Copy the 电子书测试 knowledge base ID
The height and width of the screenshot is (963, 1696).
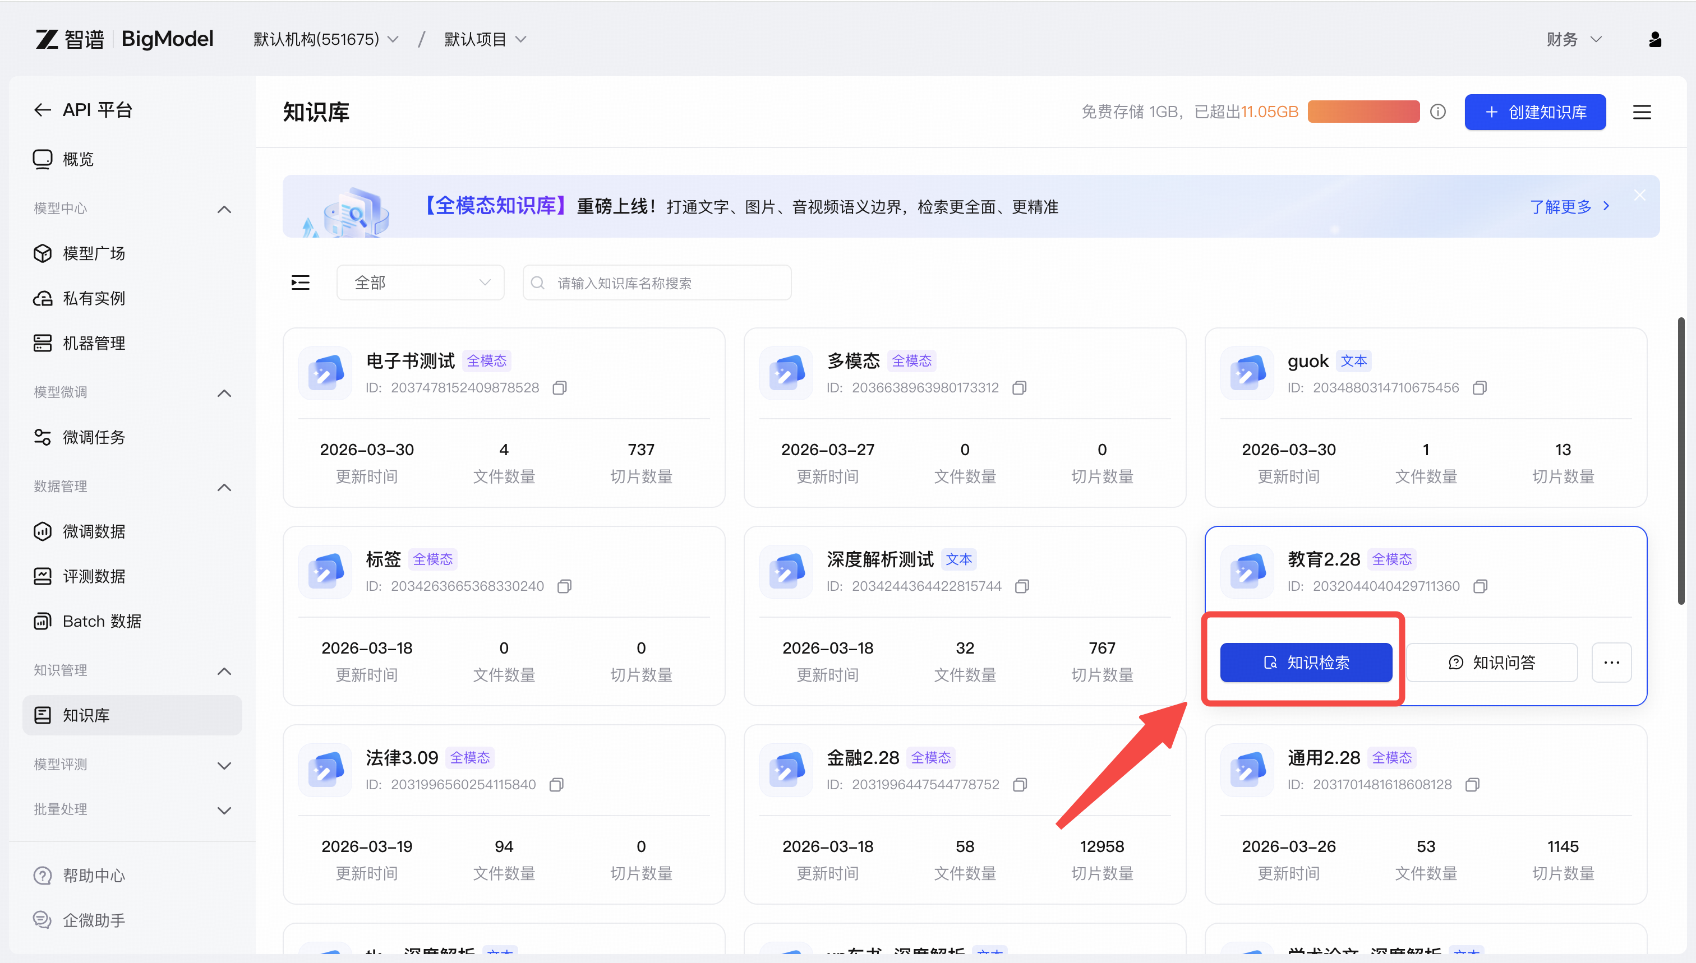tap(559, 387)
